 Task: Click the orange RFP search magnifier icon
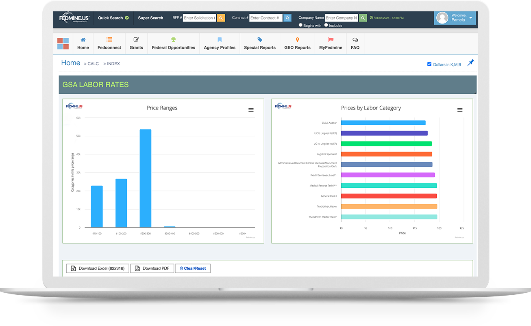point(221,18)
